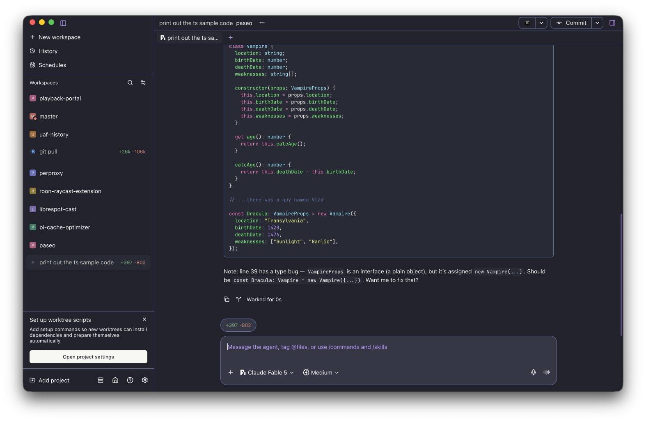Change the Medium effort level dropdown
The height and width of the screenshot is (422, 646).
321,372
